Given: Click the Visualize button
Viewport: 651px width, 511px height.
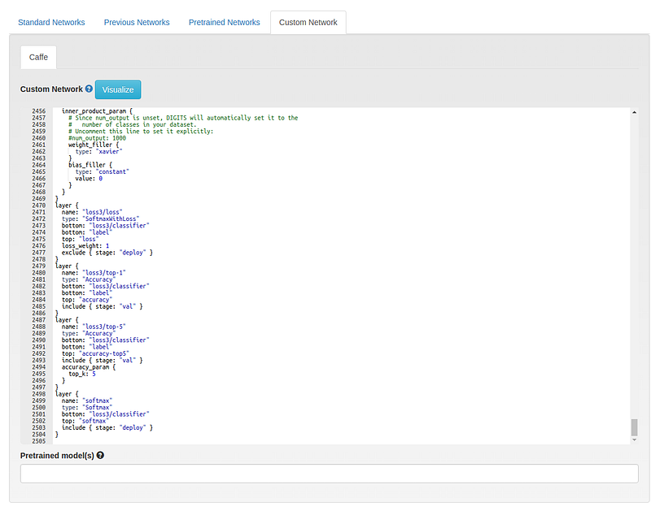Looking at the screenshot, I should [118, 89].
